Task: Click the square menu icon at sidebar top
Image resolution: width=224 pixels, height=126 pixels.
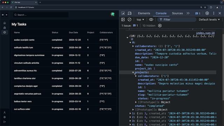Action: [x=3, y=15]
